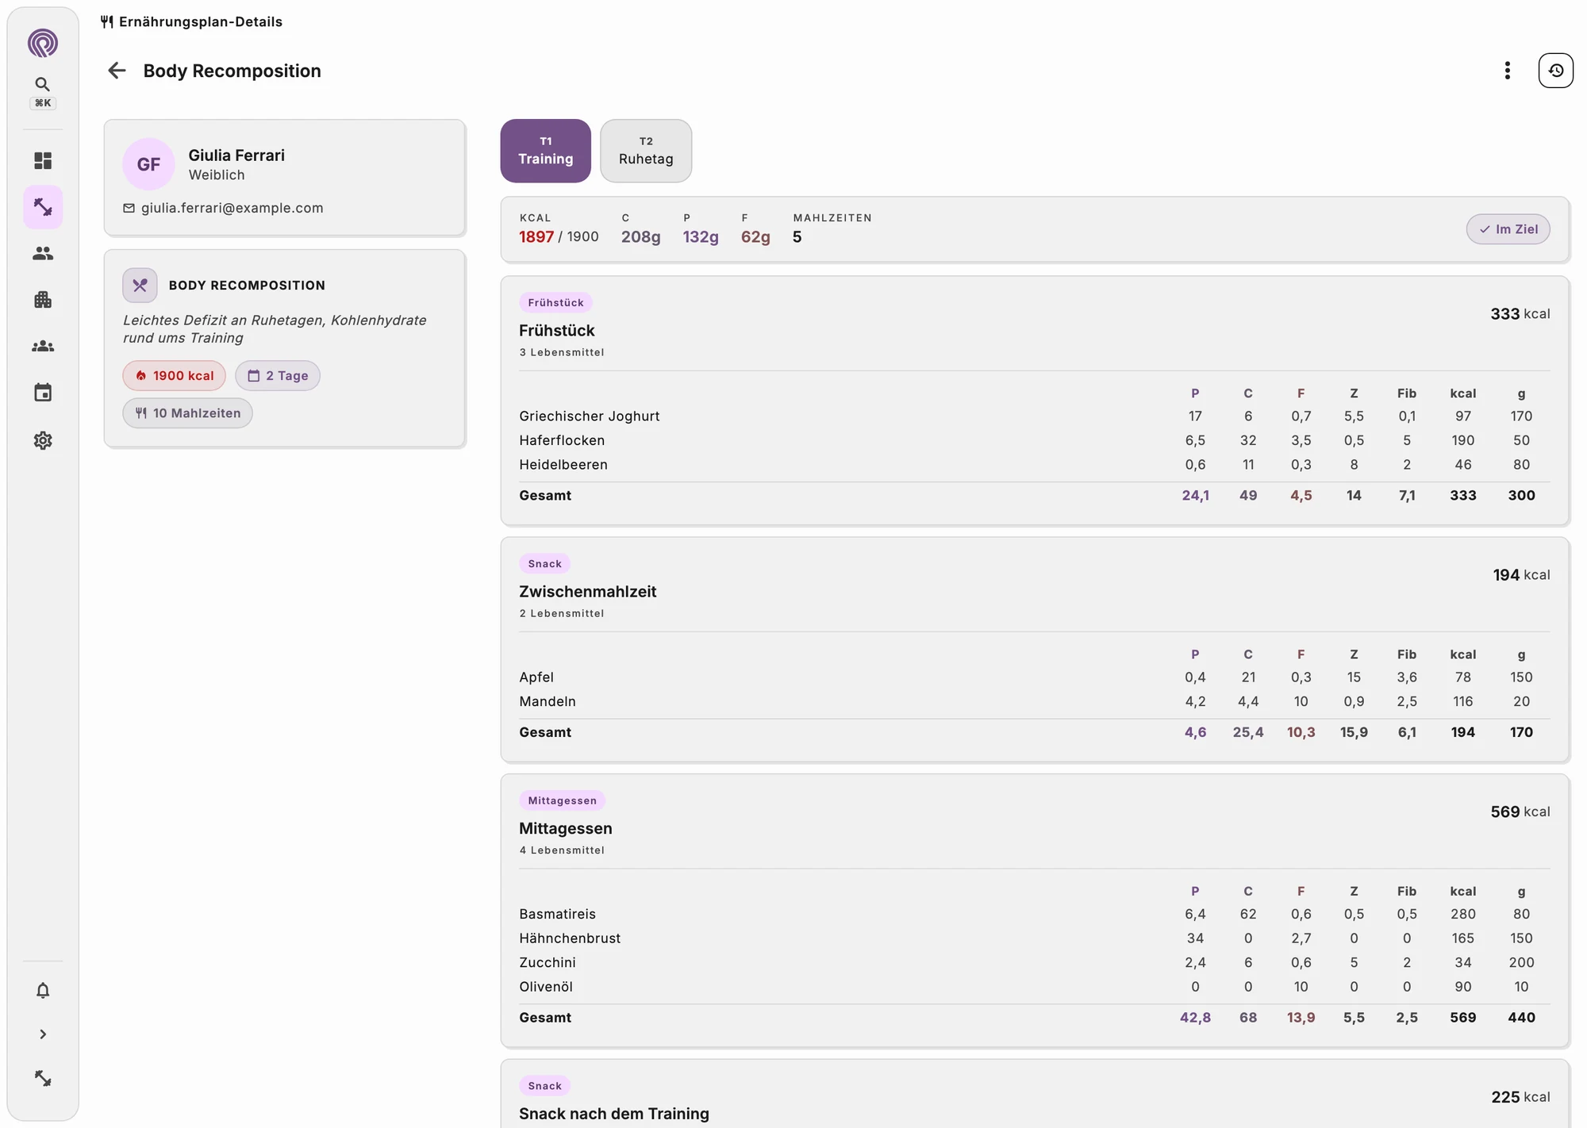The width and height of the screenshot is (1587, 1128).
Task: Click giulia.ferrari@example.com email address
Action: (x=232, y=208)
